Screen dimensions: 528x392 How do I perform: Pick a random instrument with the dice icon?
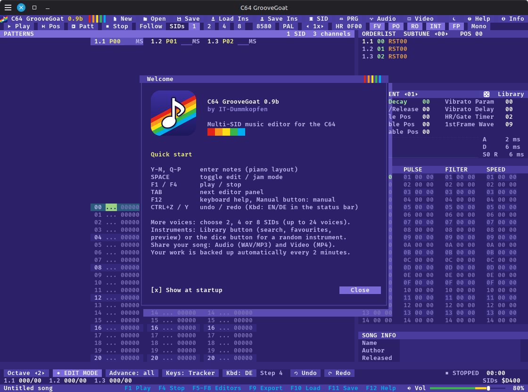click(x=486, y=94)
